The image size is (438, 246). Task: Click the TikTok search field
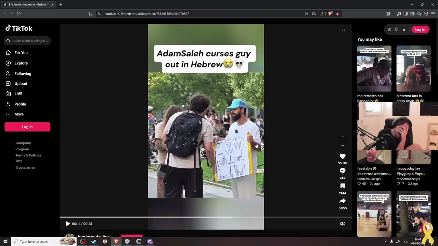(x=27, y=41)
